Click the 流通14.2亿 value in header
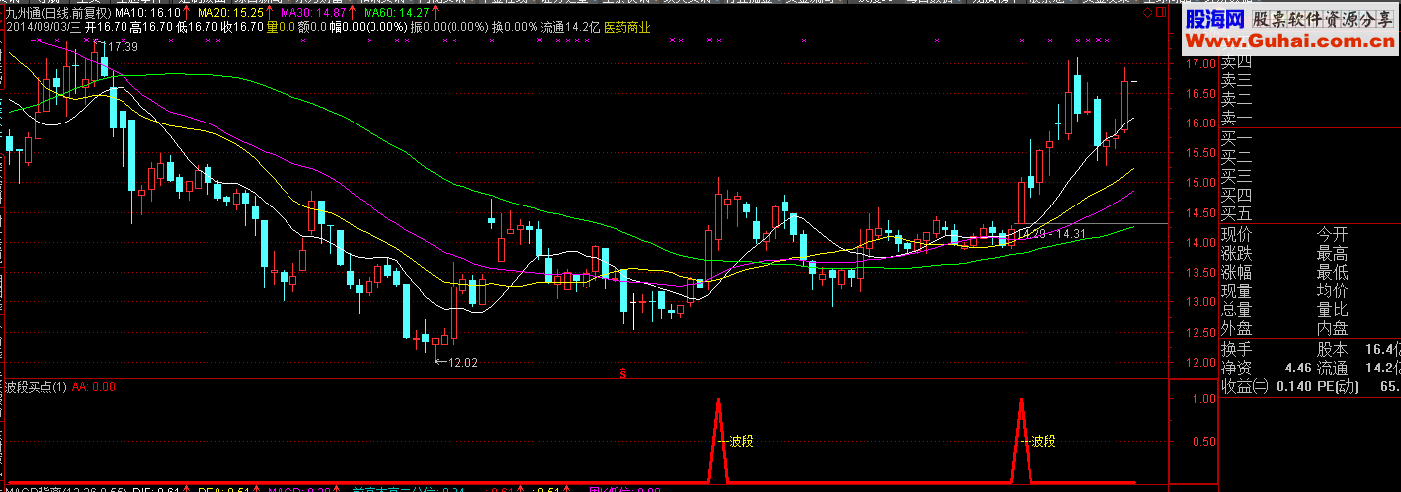This screenshot has height=492, width=1401. click(x=568, y=28)
